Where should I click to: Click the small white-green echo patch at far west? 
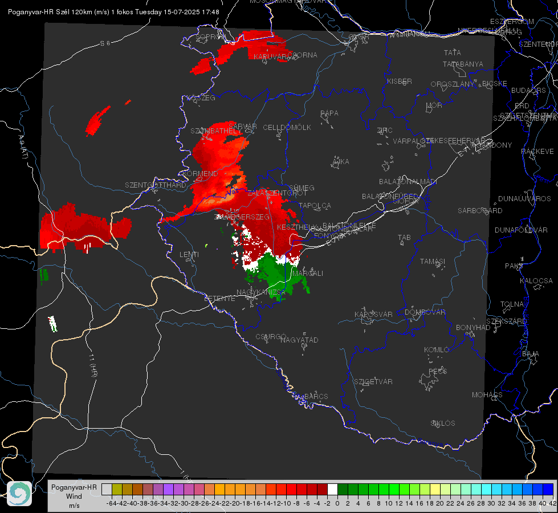click(52, 324)
